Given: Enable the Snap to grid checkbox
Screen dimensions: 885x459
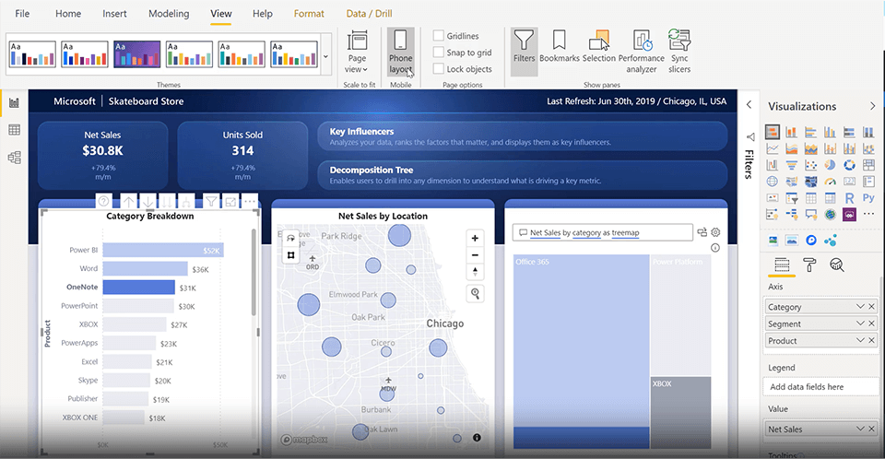Looking at the screenshot, I should pos(439,53).
